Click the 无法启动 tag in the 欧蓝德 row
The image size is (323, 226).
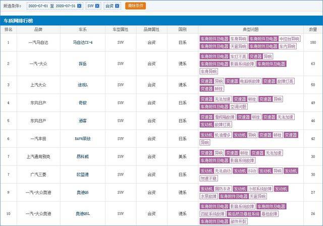(223, 171)
